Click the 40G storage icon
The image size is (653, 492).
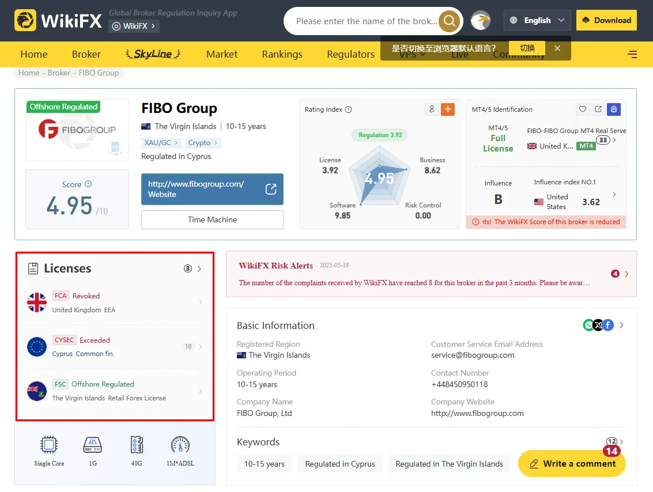pyautogui.click(x=137, y=445)
